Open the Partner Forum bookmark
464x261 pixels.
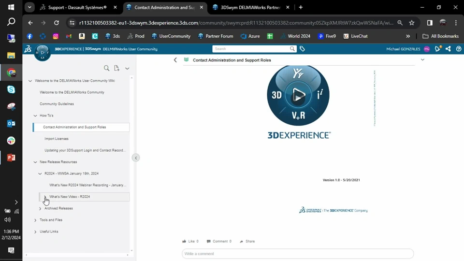216,36
